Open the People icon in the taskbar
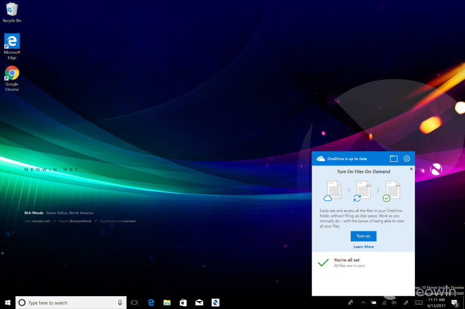 pos(351,302)
